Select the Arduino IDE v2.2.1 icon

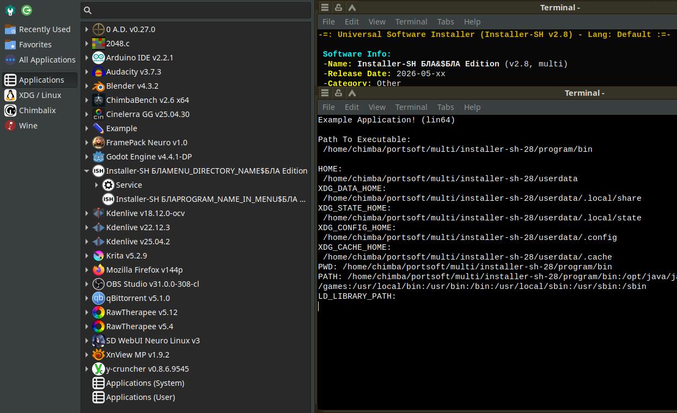click(x=98, y=58)
